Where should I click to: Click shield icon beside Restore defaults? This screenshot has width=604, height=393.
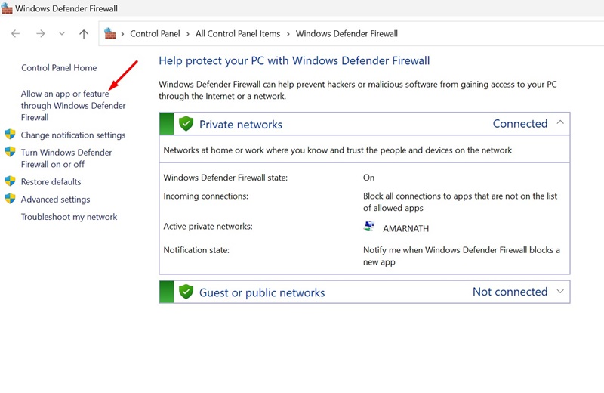point(10,181)
